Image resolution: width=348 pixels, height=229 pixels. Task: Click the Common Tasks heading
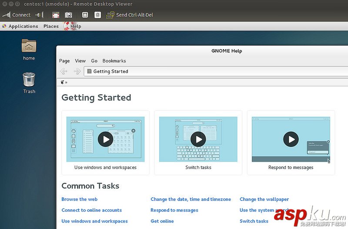[90, 186]
